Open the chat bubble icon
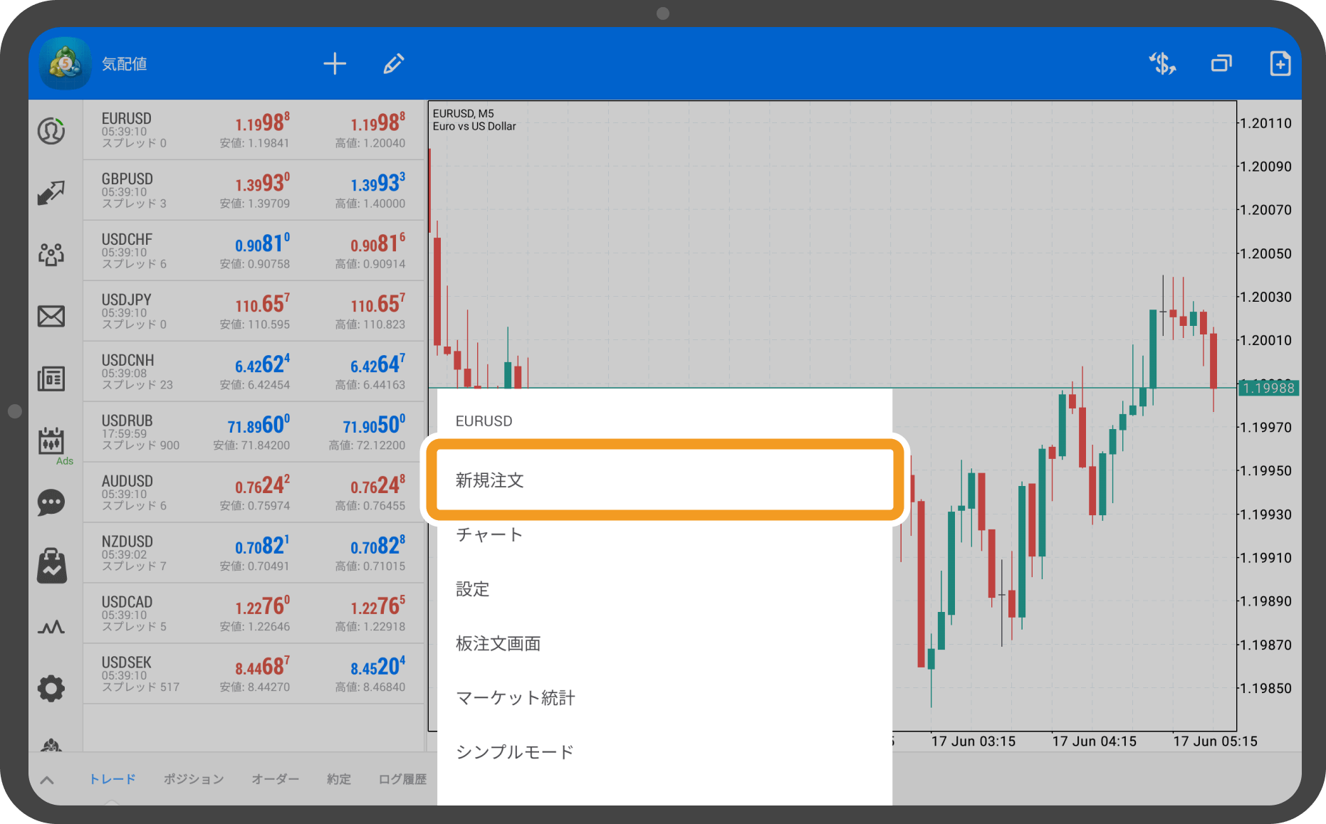 click(x=51, y=502)
